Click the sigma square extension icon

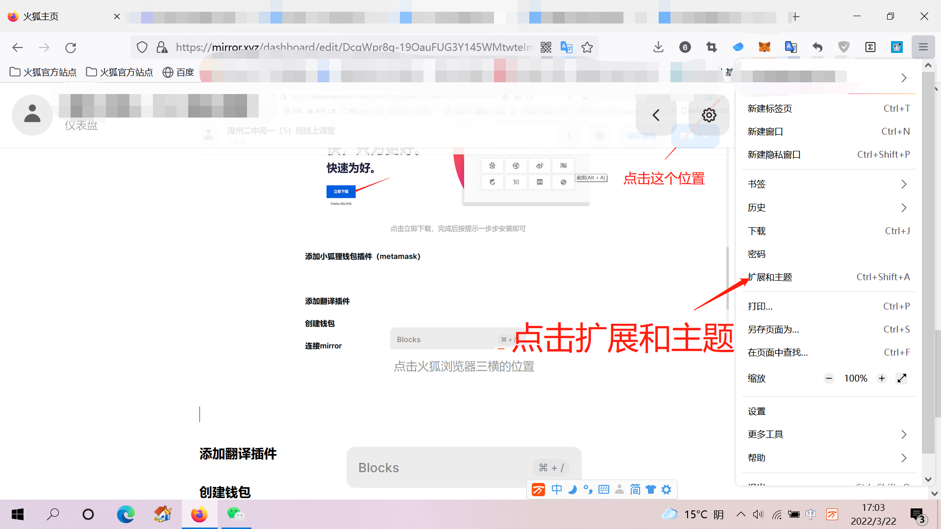870,47
